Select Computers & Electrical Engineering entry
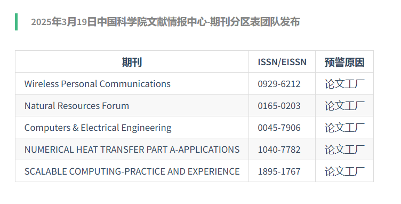Viewport: 401px width, 204px height. [98, 128]
